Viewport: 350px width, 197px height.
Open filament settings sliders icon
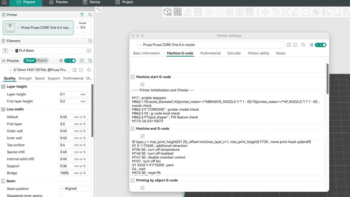coord(90,41)
